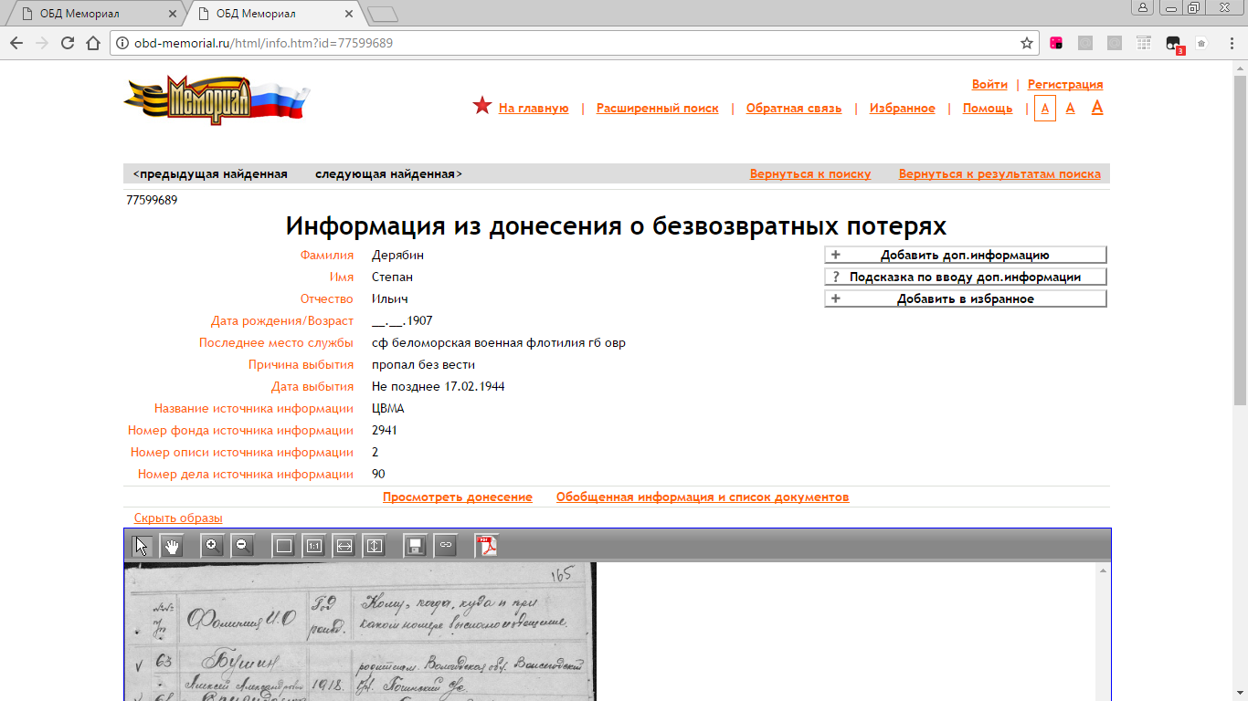Click Войти to log in
This screenshot has height=701, width=1248.
coord(989,85)
